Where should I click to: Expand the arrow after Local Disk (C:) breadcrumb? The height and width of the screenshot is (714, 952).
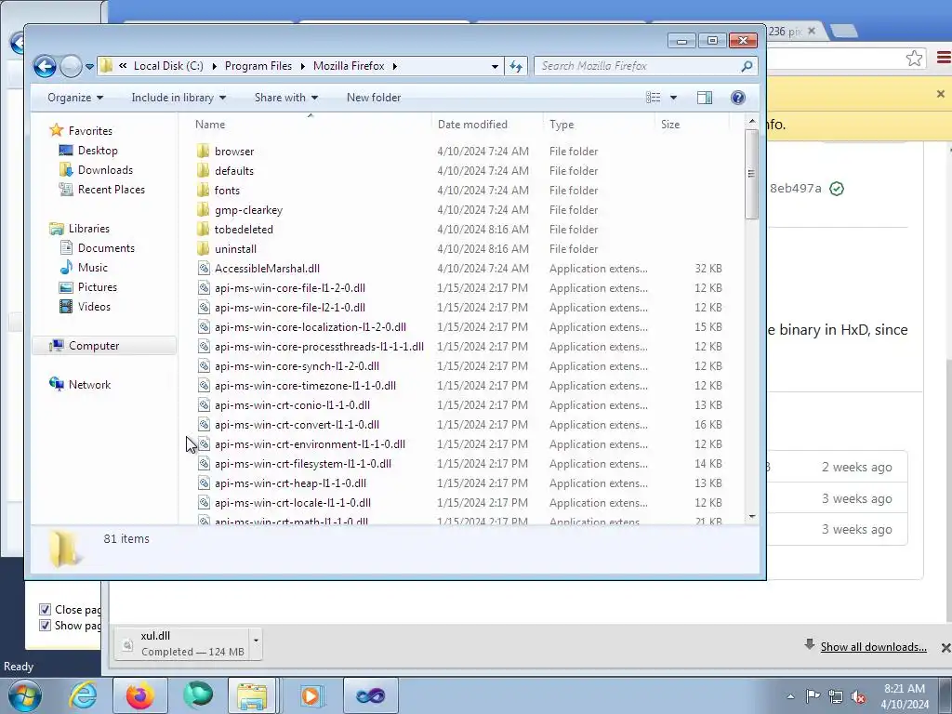(215, 66)
